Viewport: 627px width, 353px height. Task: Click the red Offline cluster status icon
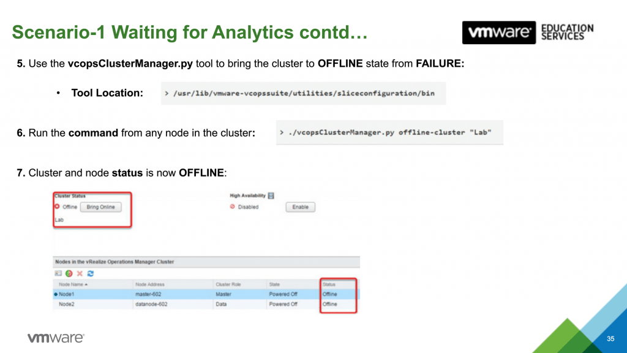57,207
